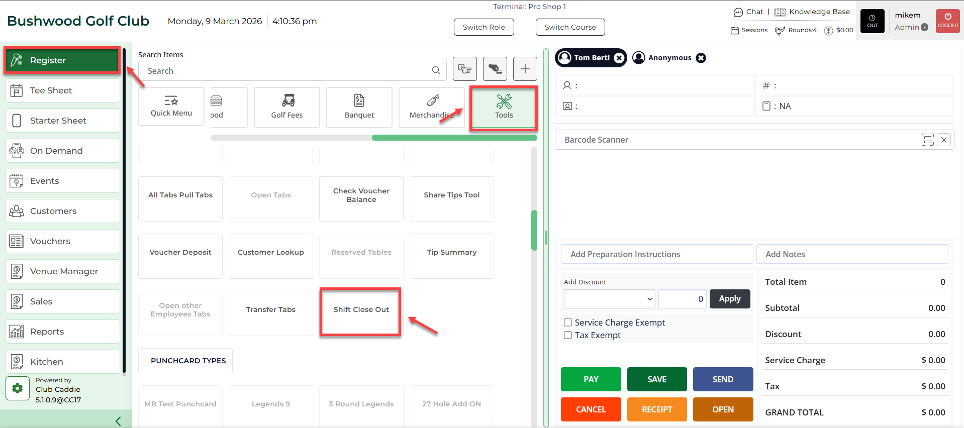Open the Add Discount dropdown

[x=609, y=299]
